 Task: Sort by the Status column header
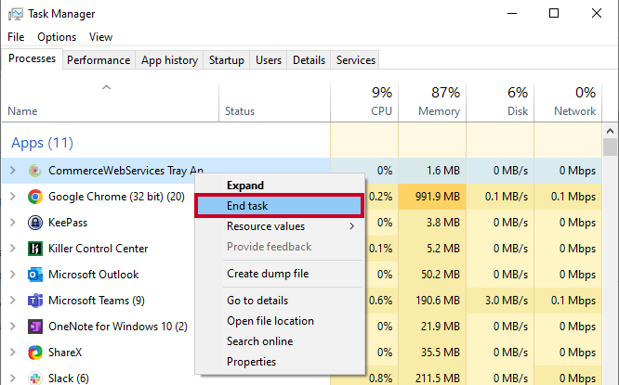pos(275,102)
